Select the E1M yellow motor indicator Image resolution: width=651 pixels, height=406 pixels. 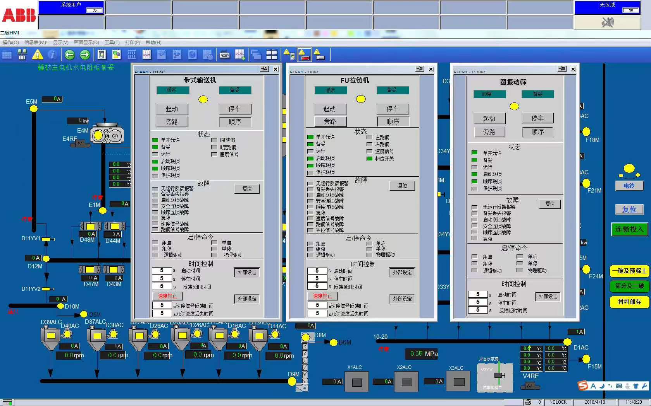click(103, 210)
